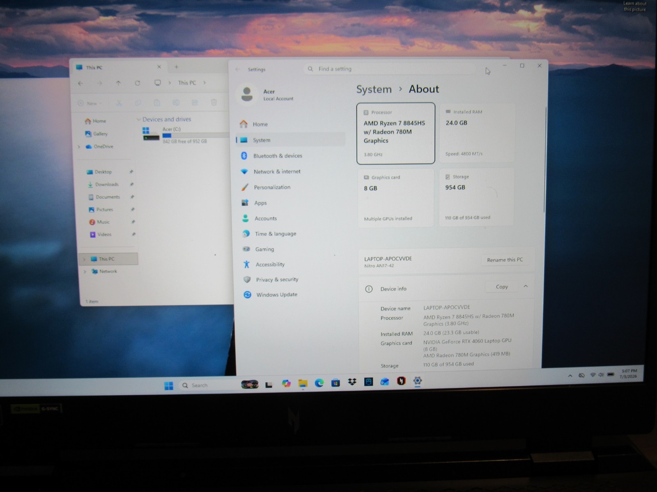The width and height of the screenshot is (657, 492).
Task: Open New dropdown in File Explorer
Action: pos(90,103)
